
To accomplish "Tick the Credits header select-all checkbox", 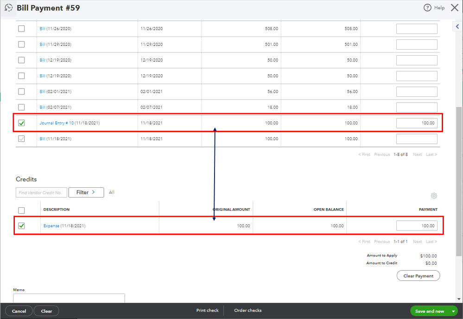I will [x=22, y=211].
